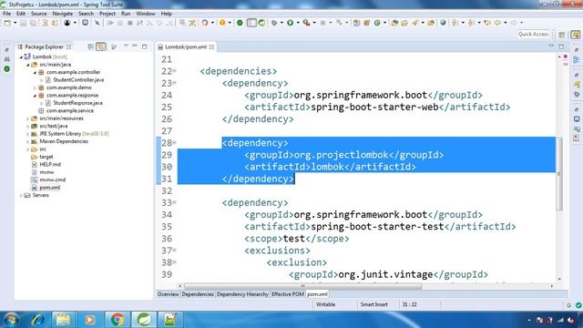Click the Save toolbar icon
583x328 pixels.
(x=23, y=23)
